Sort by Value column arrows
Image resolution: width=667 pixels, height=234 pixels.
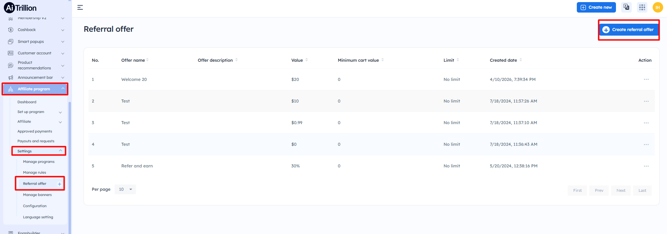pos(307,60)
